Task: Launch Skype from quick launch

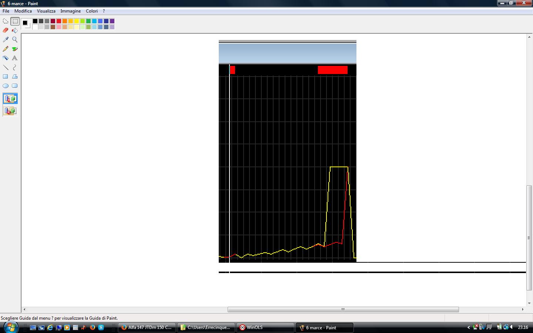Action: click(x=101, y=327)
